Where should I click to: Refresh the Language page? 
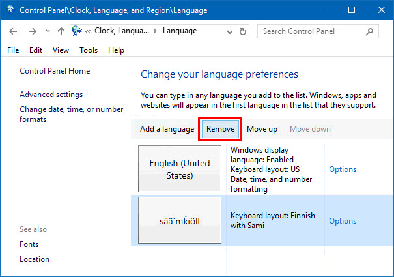click(243, 31)
